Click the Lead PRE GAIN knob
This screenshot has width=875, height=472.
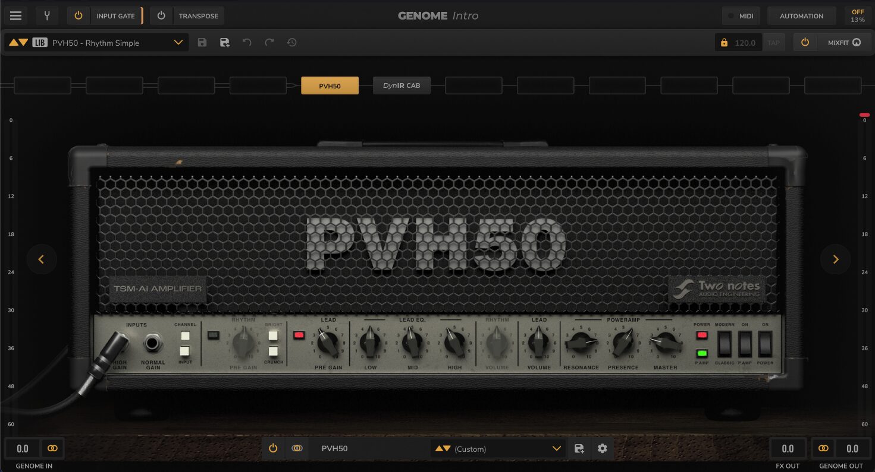point(328,343)
